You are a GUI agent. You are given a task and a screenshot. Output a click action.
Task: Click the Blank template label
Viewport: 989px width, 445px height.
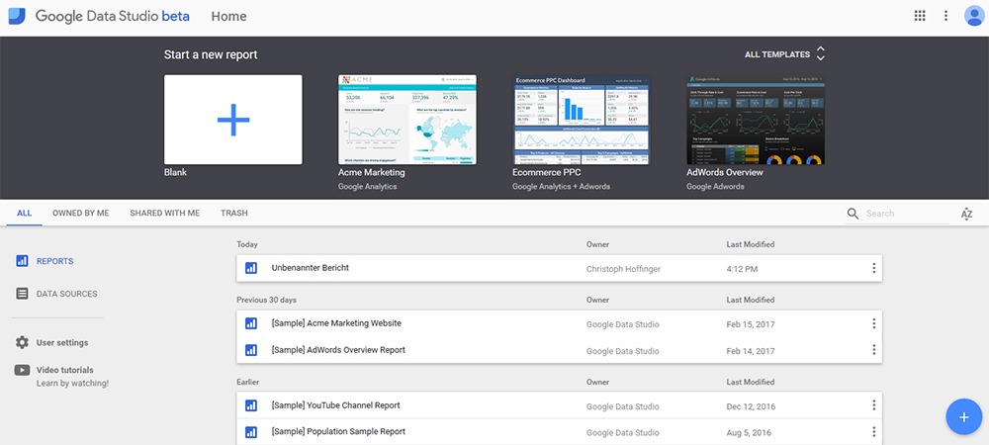[x=175, y=172]
